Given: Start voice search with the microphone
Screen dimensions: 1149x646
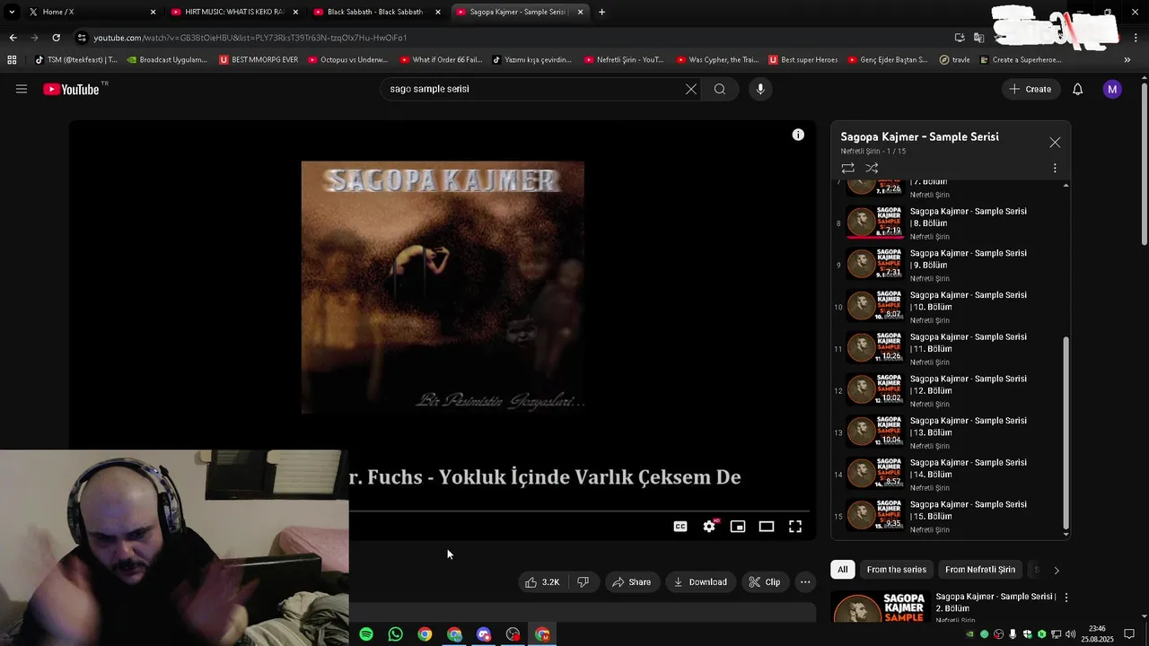Looking at the screenshot, I should coord(760,89).
